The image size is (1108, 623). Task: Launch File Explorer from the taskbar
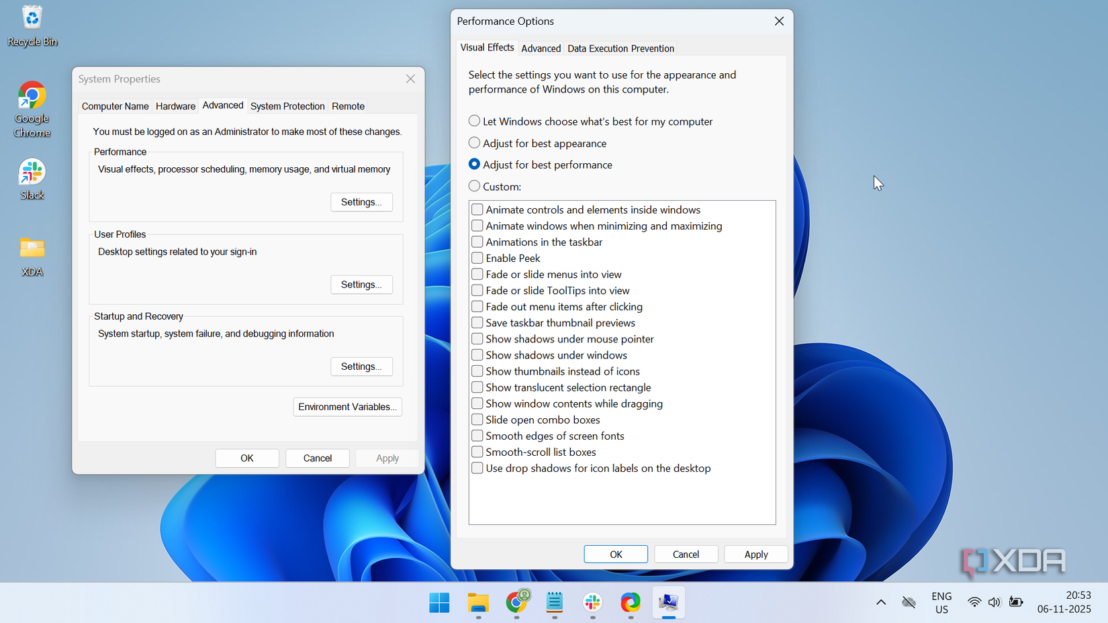click(477, 603)
